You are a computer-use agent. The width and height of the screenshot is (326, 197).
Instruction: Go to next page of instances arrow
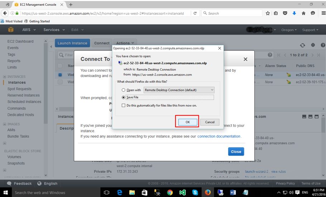click(x=312, y=55)
